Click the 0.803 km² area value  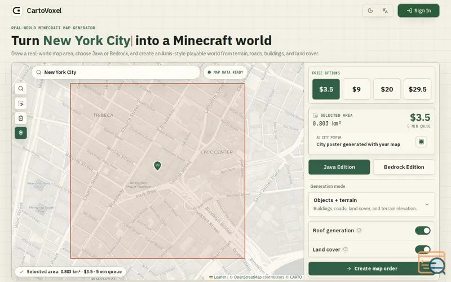[327, 124]
